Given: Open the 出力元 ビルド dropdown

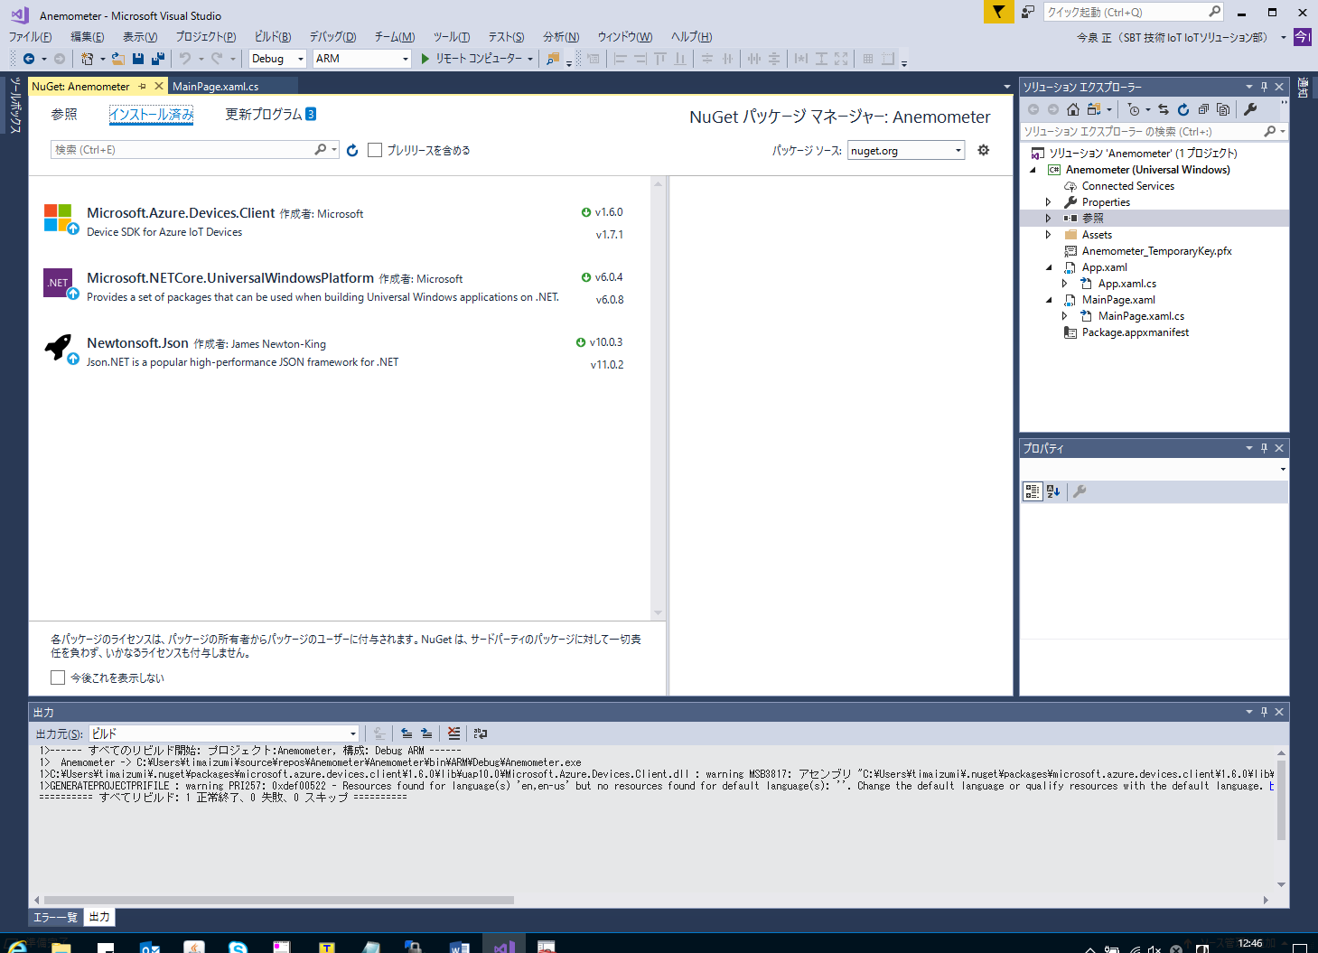Looking at the screenshot, I should point(224,733).
